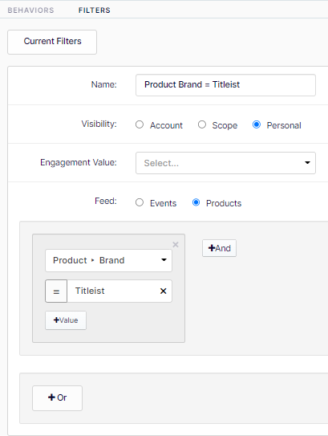
Task: Click the equals operator button
Action: coord(56,291)
